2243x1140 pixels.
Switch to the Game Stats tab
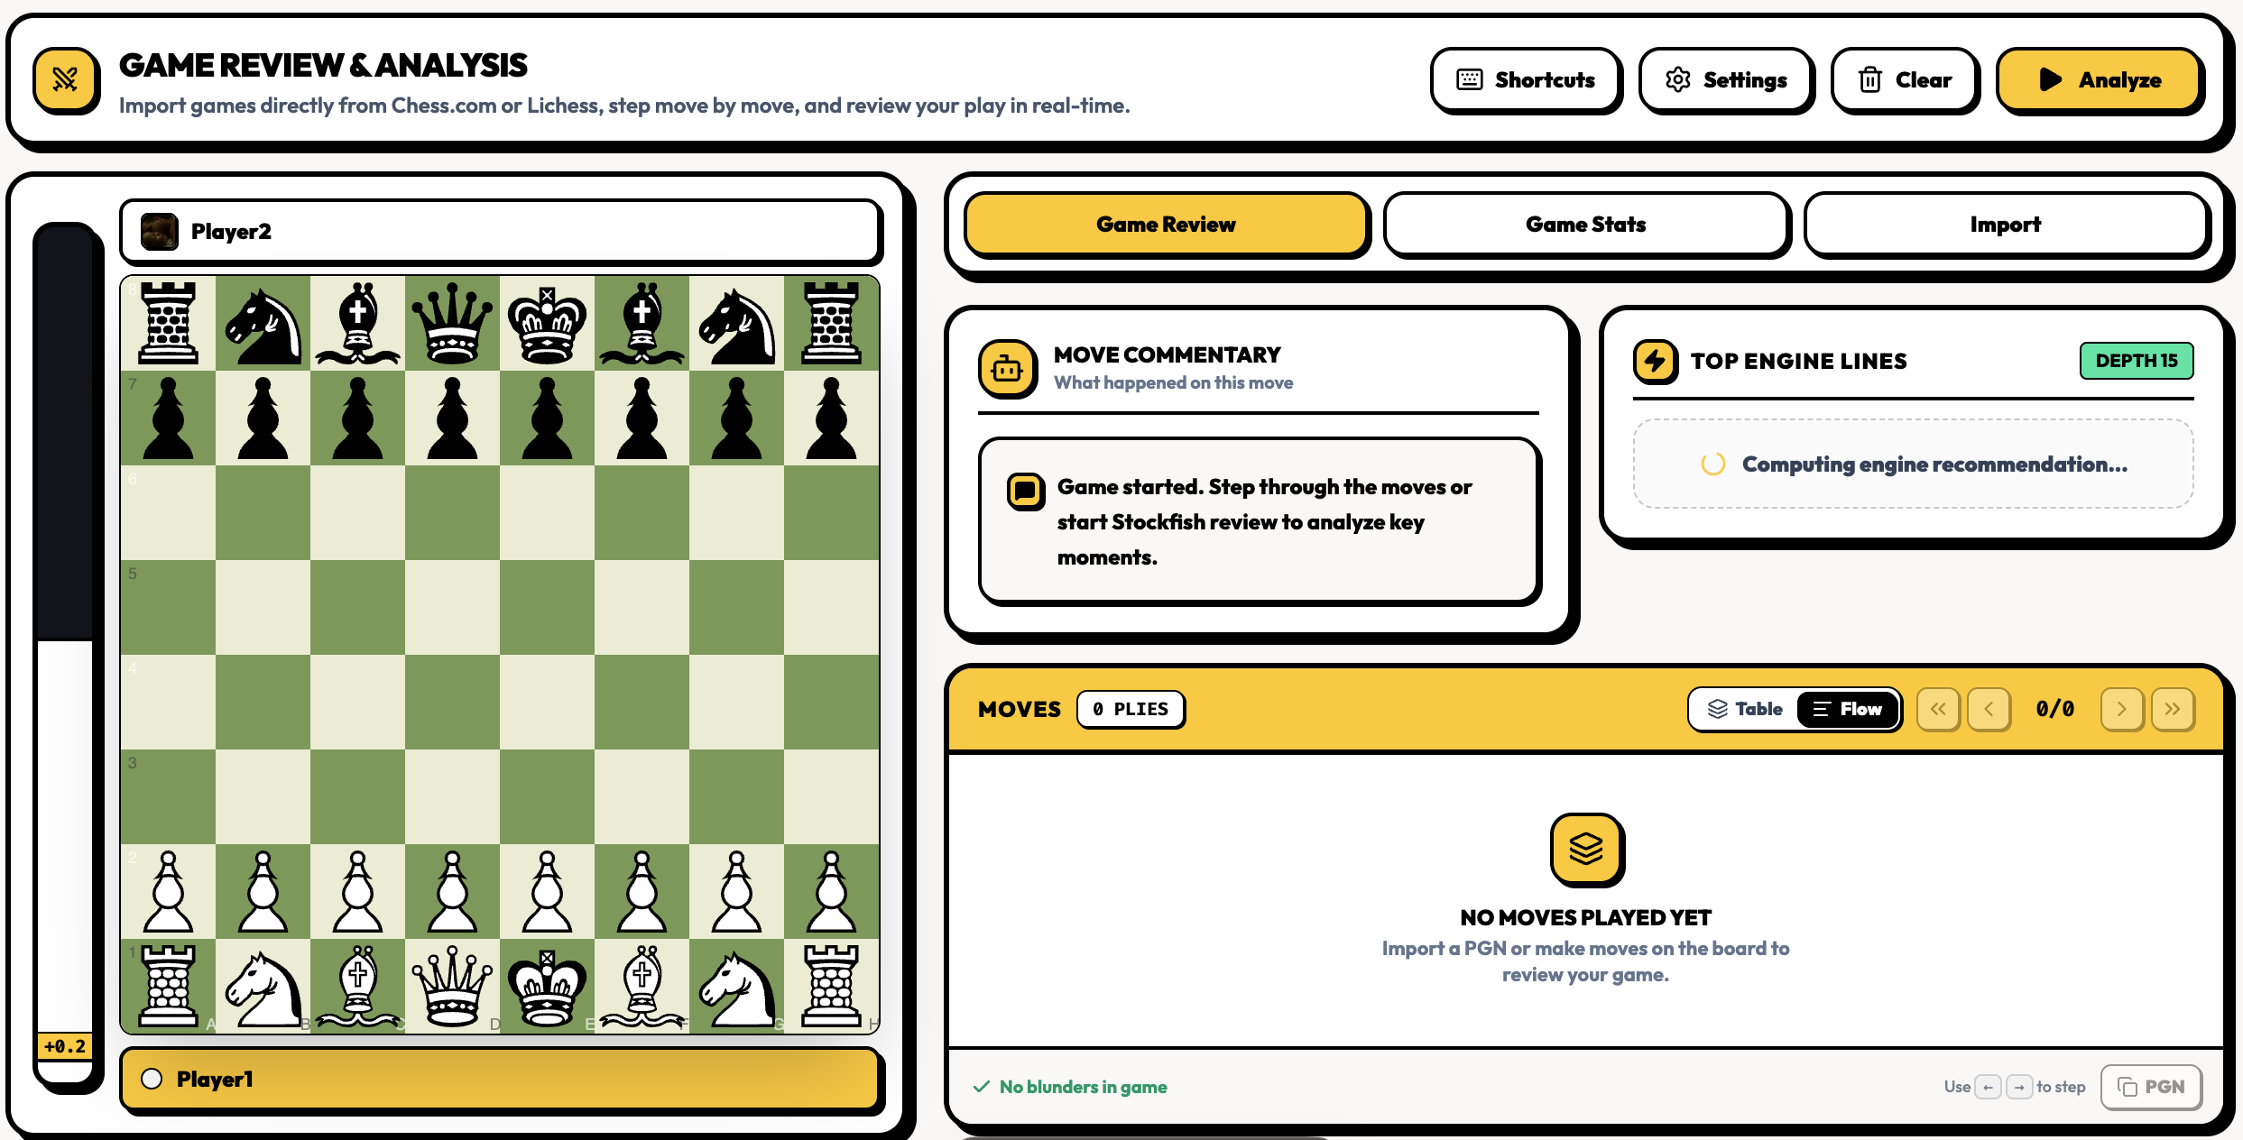(1585, 224)
